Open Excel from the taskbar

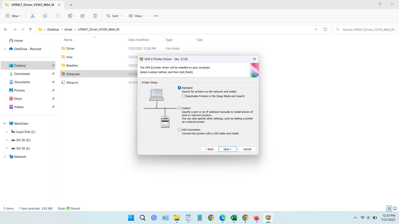(234, 218)
